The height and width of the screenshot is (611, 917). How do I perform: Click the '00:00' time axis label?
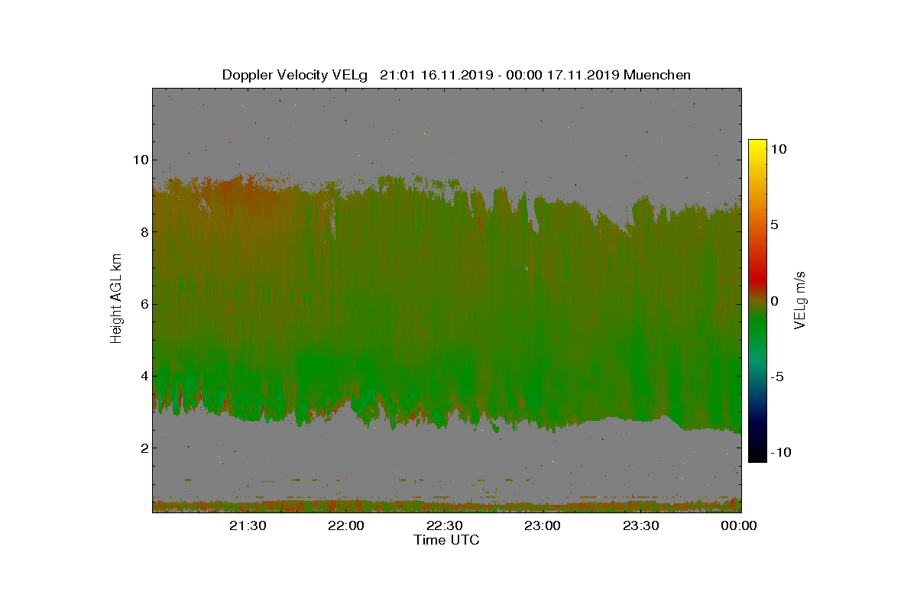(x=739, y=525)
